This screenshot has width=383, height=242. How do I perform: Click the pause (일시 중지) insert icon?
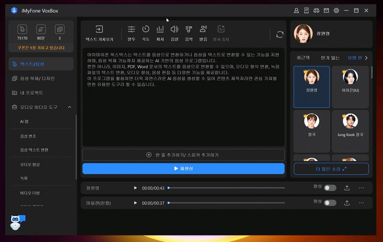coord(221,29)
